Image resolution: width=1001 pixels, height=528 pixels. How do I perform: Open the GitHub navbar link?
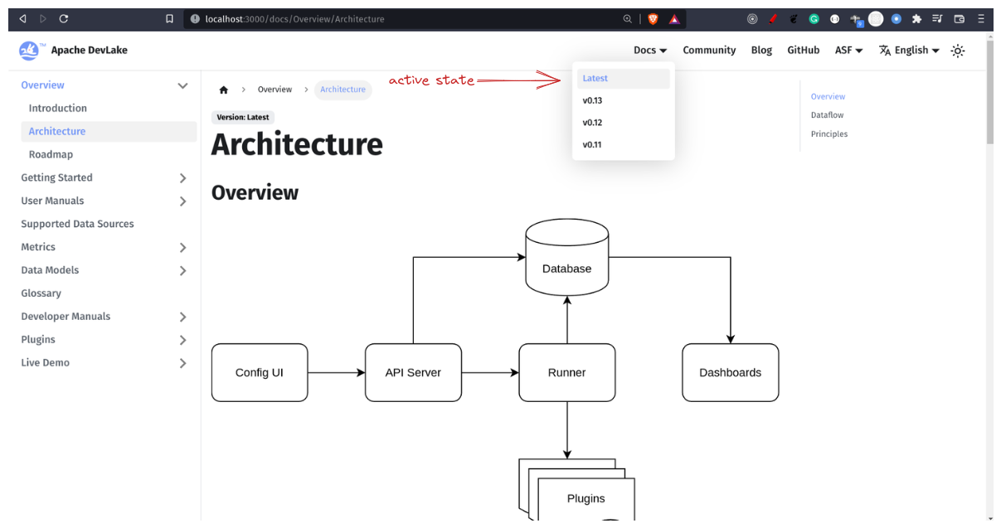[x=803, y=51]
